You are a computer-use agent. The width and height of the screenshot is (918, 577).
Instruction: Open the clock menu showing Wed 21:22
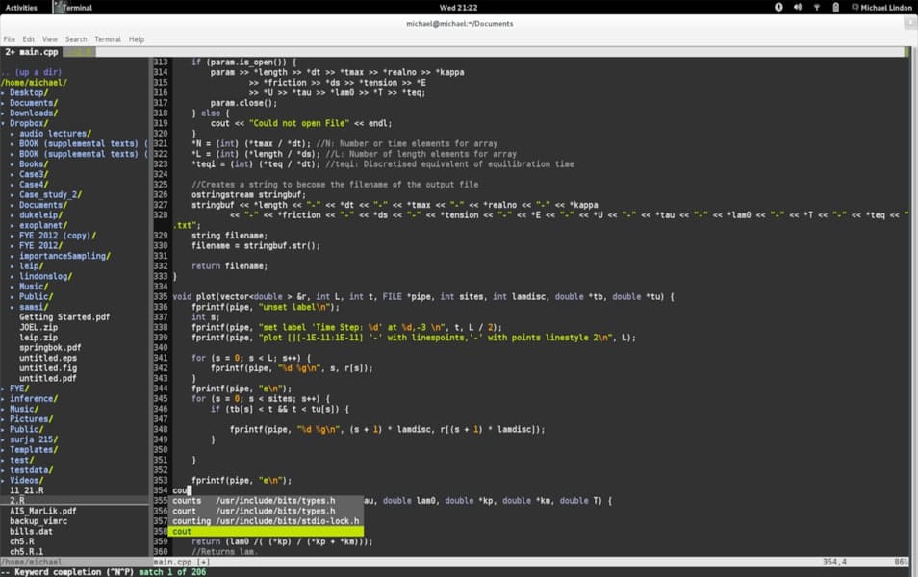click(459, 6)
